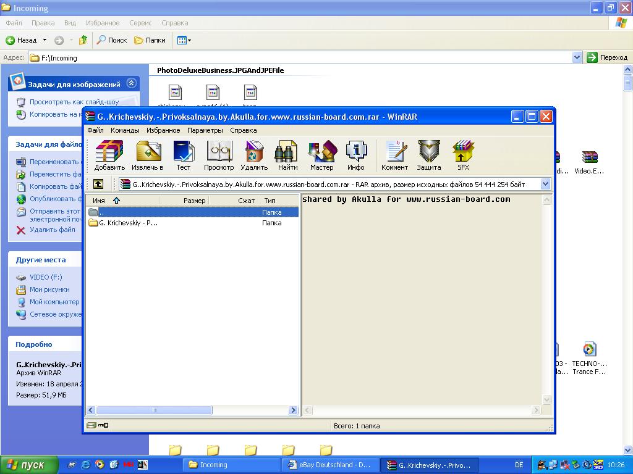Run the Тест archive test tool

(183, 155)
